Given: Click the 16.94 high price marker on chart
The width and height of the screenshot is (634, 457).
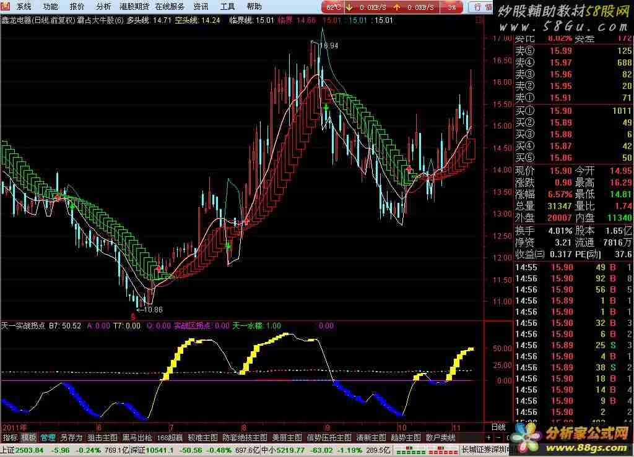Looking at the screenshot, I should click(329, 46).
